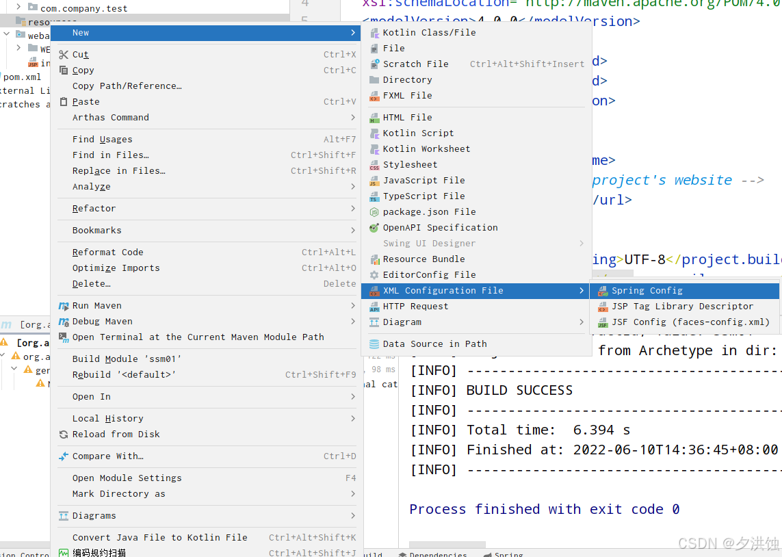Click the Kotlin Worksheet icon
Image resolution: width=782 pixels, height=557 pixels.
point(374,149)
